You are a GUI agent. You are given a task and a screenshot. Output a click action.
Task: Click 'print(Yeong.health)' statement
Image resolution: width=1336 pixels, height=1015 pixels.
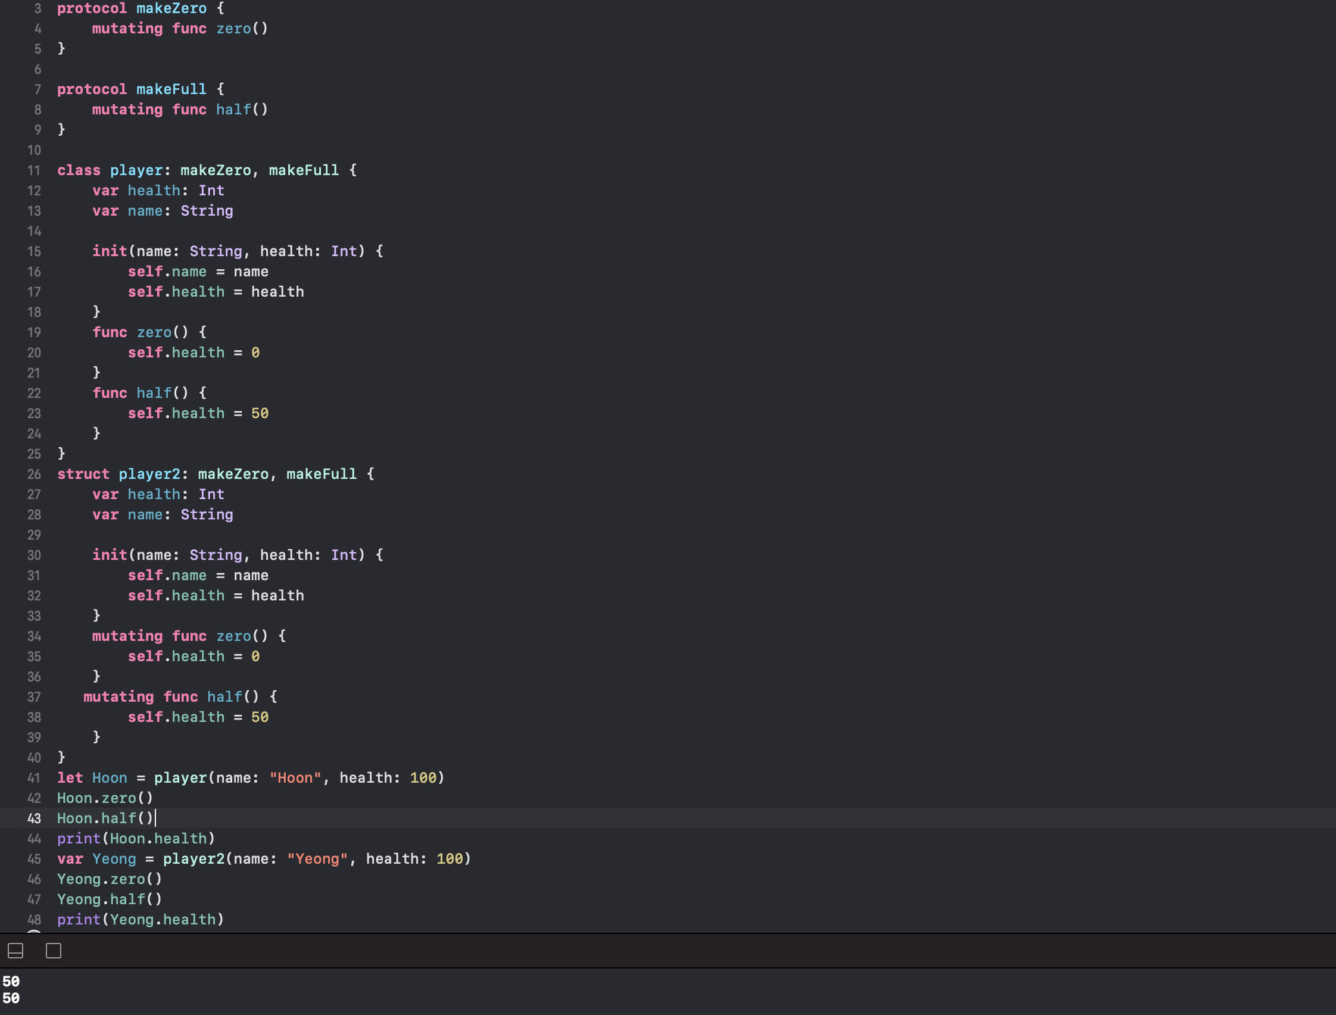140,920
